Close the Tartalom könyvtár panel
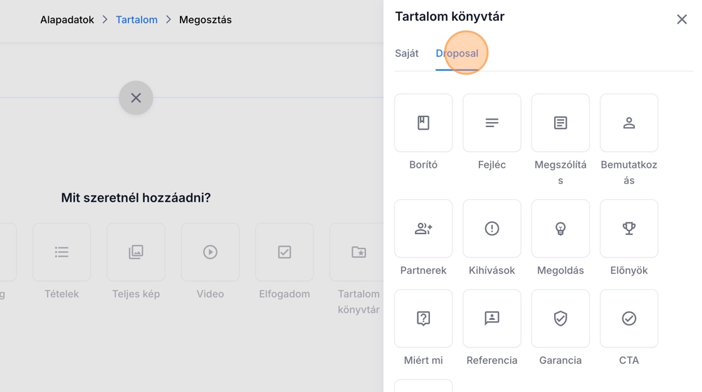This screenshot has height=392, width=702. (x=681, y=19)
